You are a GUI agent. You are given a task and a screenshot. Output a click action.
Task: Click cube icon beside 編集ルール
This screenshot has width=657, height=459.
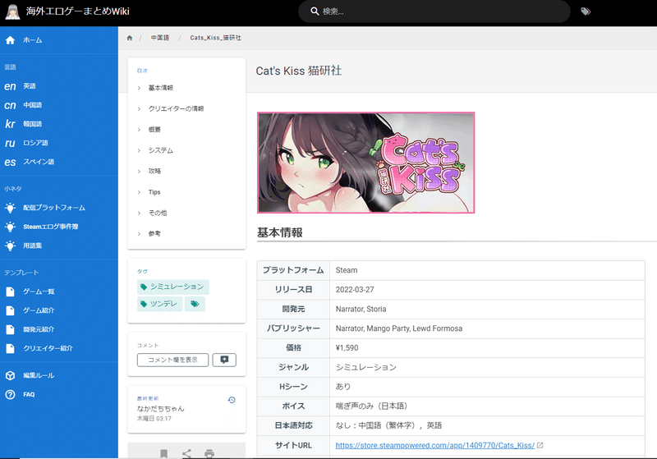pos(10,376)
